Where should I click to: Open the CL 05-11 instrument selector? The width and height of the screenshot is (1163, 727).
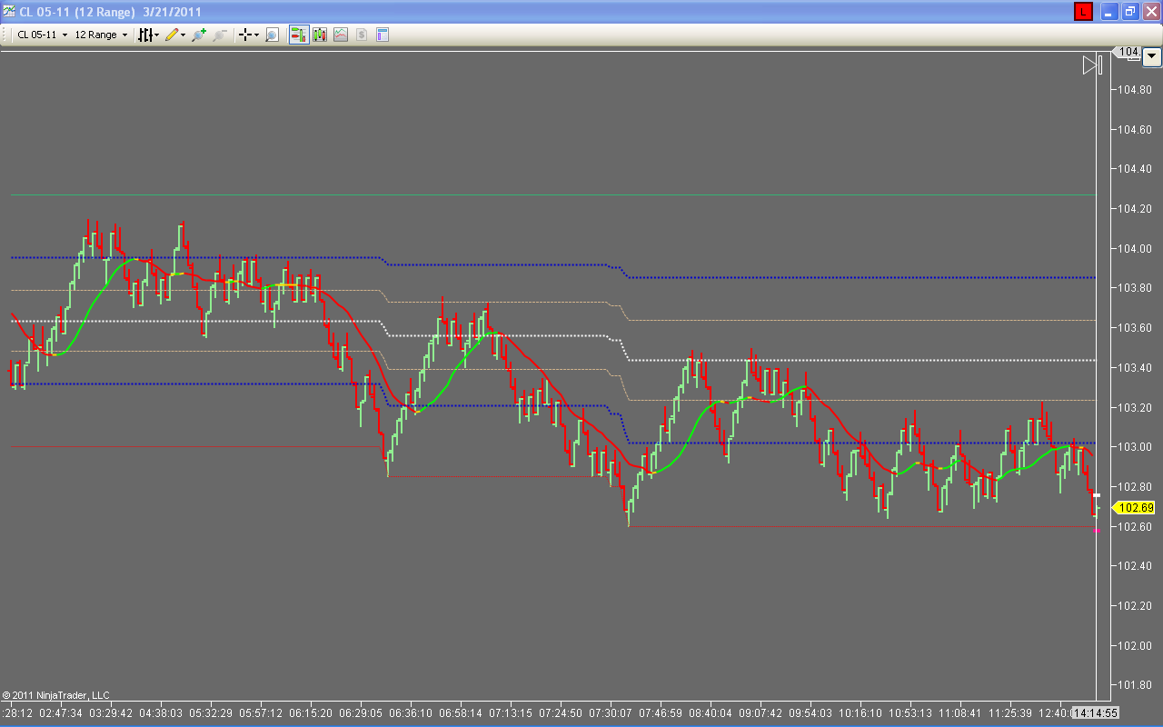[x=42, y=35]
